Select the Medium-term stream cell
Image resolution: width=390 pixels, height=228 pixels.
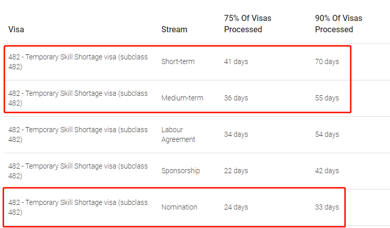tap(182, 98)
